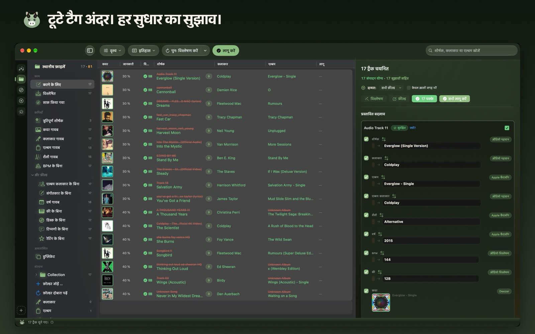Image resolution: width=535 pixels, height=334 pixels.
Task: Select the green folder icon in left rail
Action: (21, 79)
